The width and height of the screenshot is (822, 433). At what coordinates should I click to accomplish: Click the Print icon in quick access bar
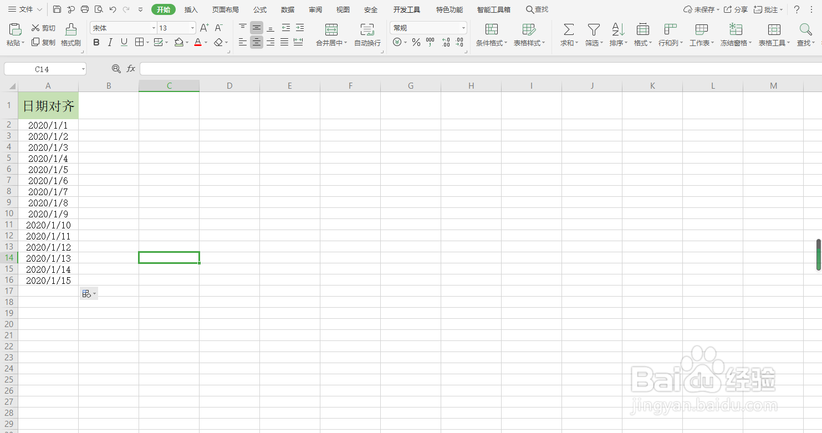click(x=85, y=9)
